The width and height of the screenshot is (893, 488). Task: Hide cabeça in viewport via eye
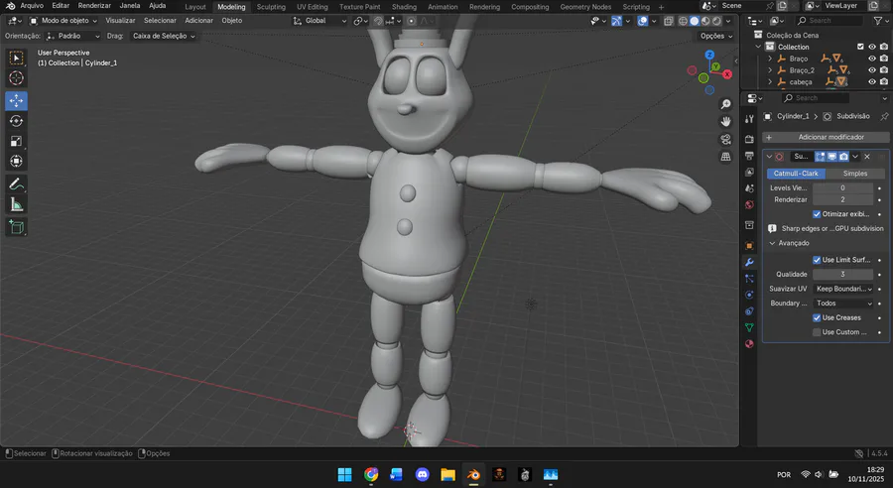pos(872,81)
